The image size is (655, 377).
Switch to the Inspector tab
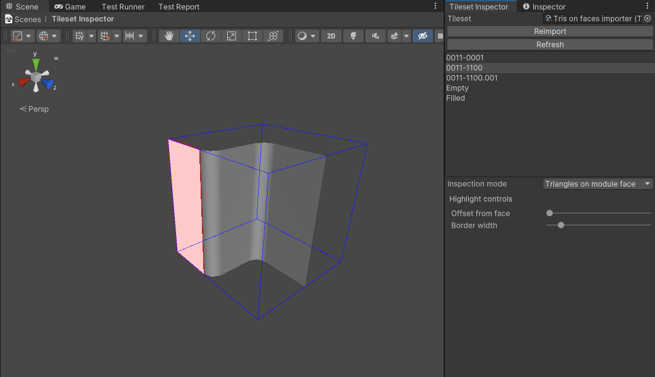coord(545,7)
